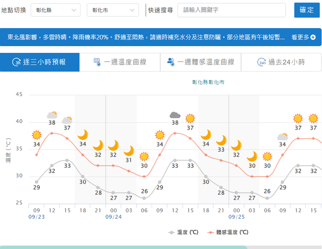Image resolution: width=322 pixels, height=249 pixels.
Task: Click the 33 temperature point at 15 on 09/23
Action: 67,160
